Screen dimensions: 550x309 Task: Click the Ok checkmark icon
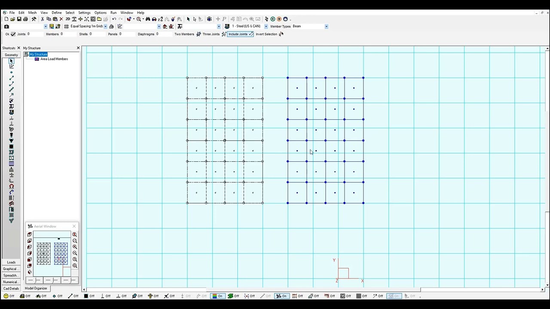pos(13,34)
